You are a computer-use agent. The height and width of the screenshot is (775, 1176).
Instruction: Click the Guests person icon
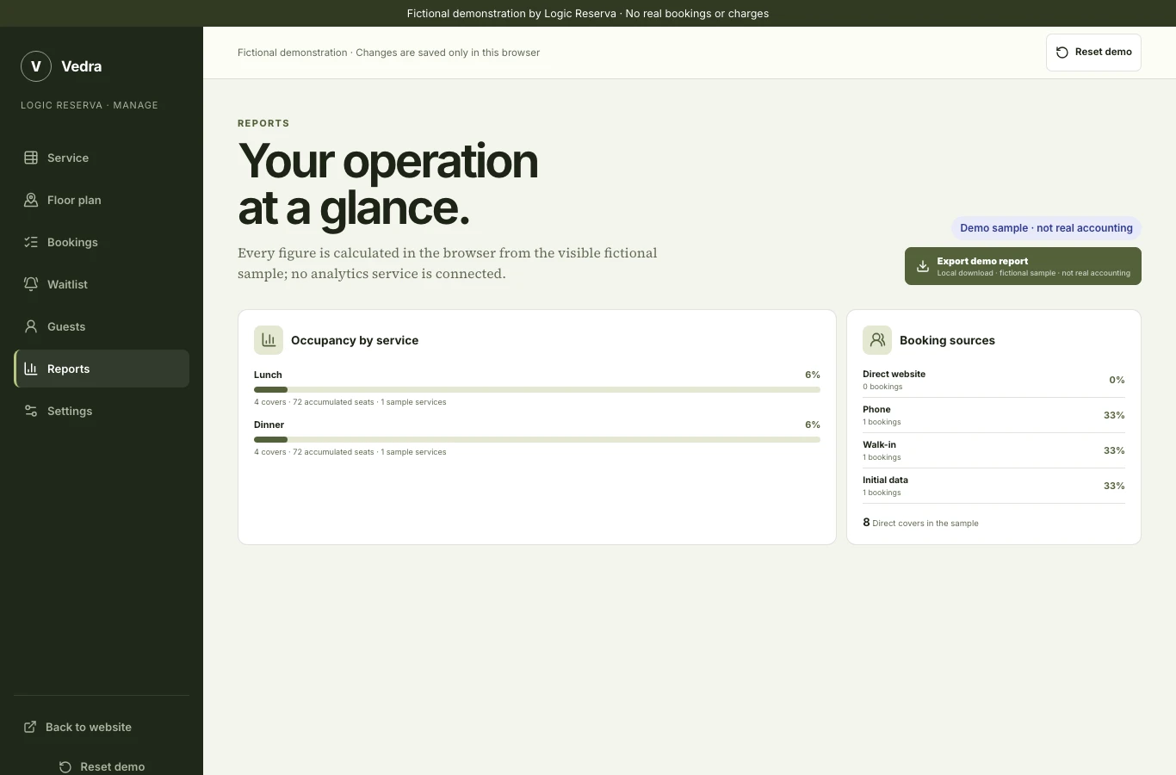(31, 326)
